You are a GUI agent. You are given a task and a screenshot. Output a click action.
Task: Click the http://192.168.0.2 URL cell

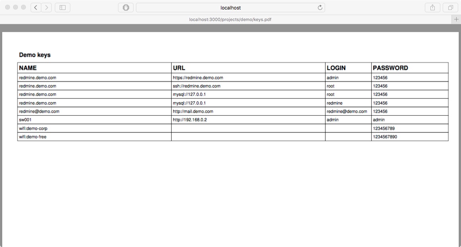[x=190, y=120]
